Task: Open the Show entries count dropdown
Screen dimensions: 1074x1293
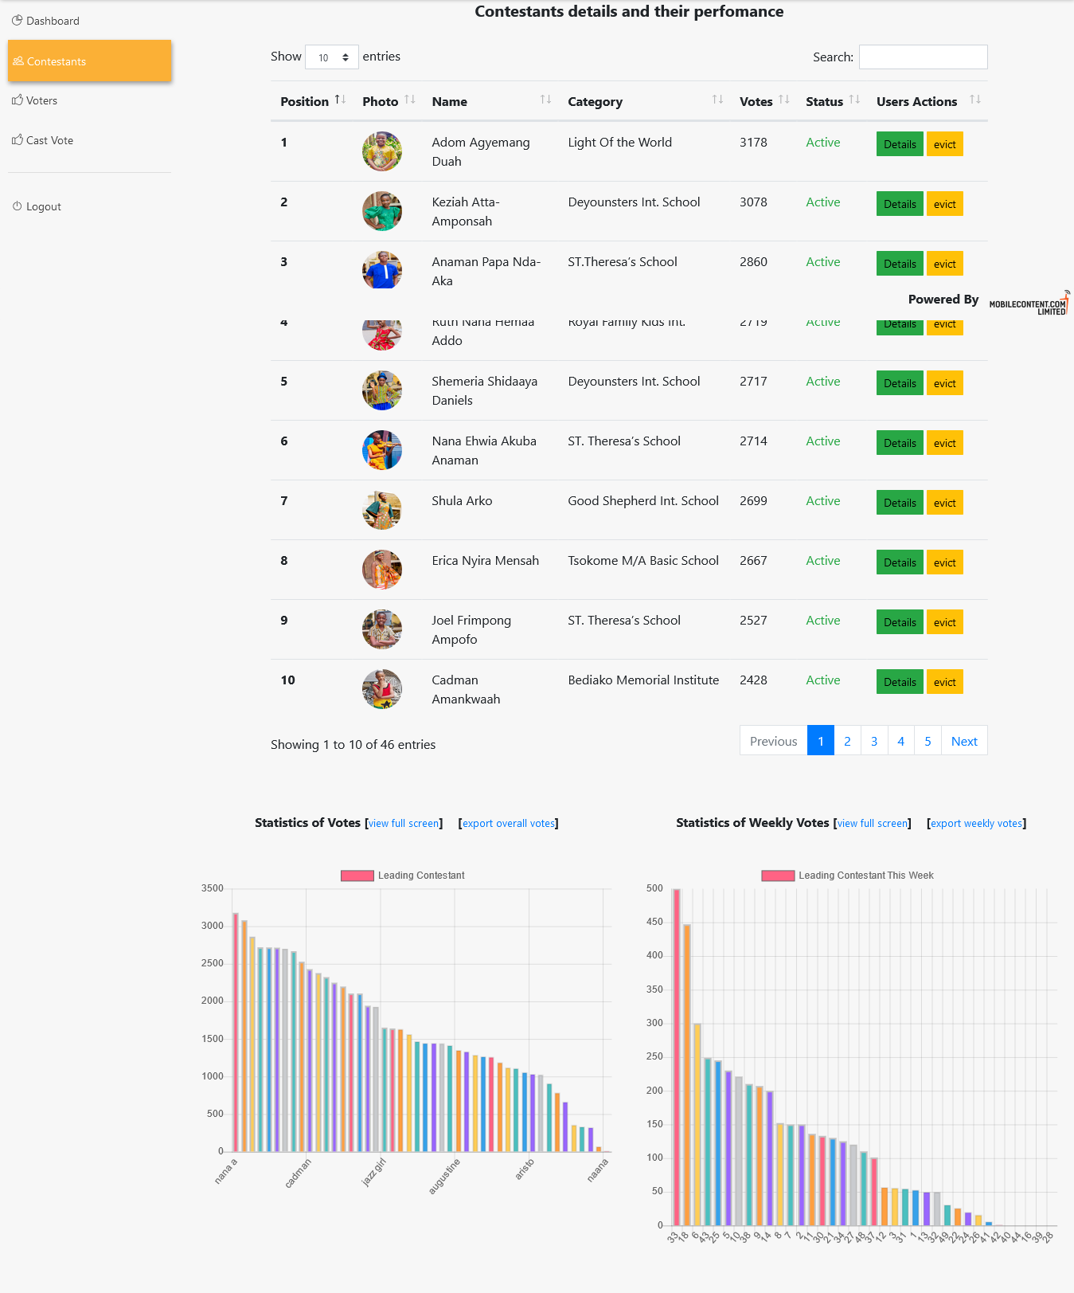Action: (332, 57)
